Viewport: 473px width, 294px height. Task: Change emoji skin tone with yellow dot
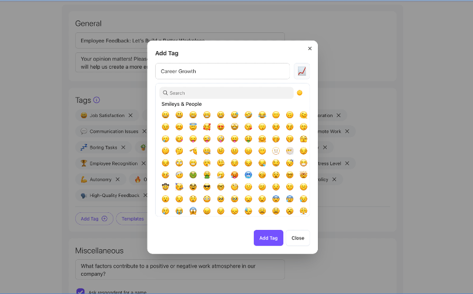300,93
